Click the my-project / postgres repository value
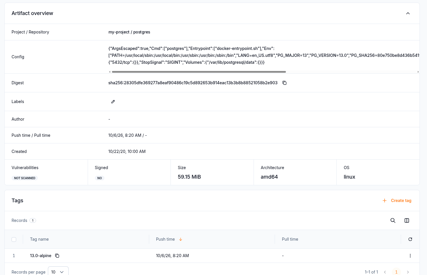This screenshot has width=427, height=275. point(129,32)
